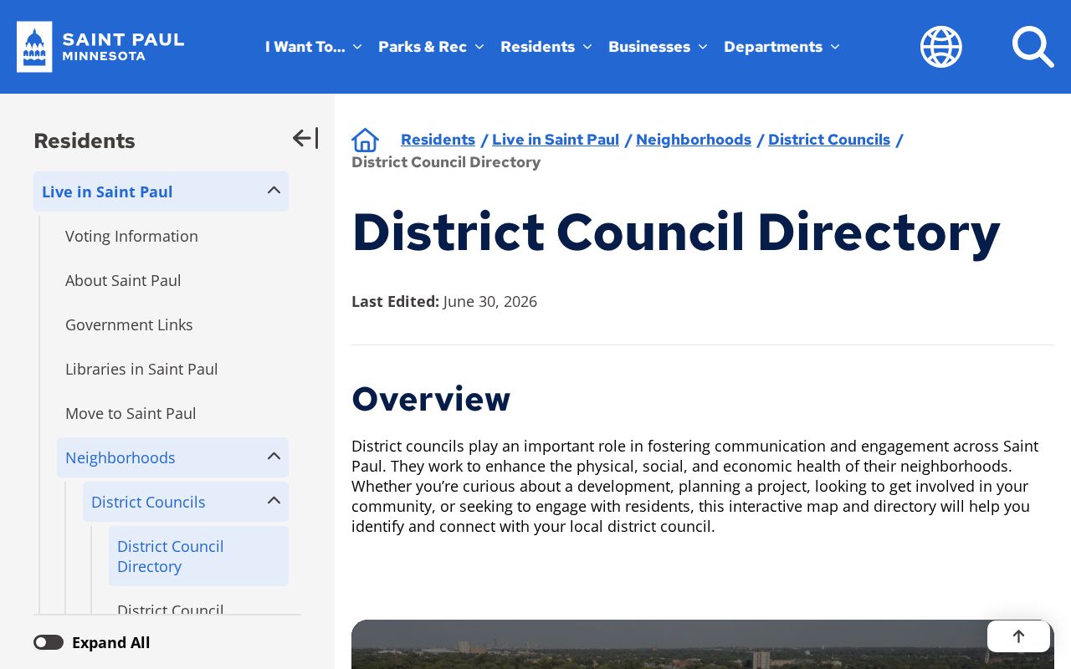Open the Businesses dropdown menu
This screenshot has height=669, width=1071.
click(658, 47)
